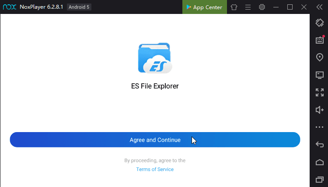This screenshot has height=187, width=328.
Task: Click the rotate screen icon
Action: [319, 23]
